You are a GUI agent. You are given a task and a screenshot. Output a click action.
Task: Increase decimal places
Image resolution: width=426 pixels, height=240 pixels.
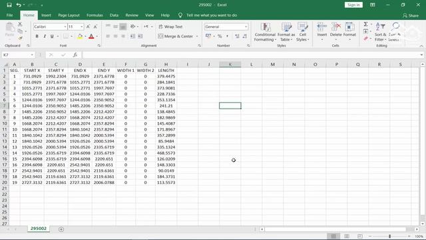[x=237, y=36]
